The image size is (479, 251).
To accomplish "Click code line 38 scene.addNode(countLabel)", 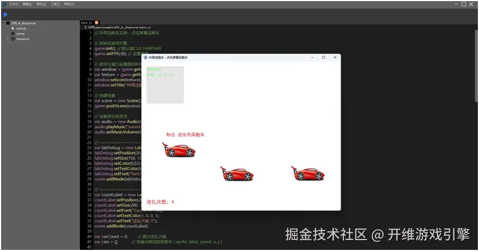I will [121, 226].
